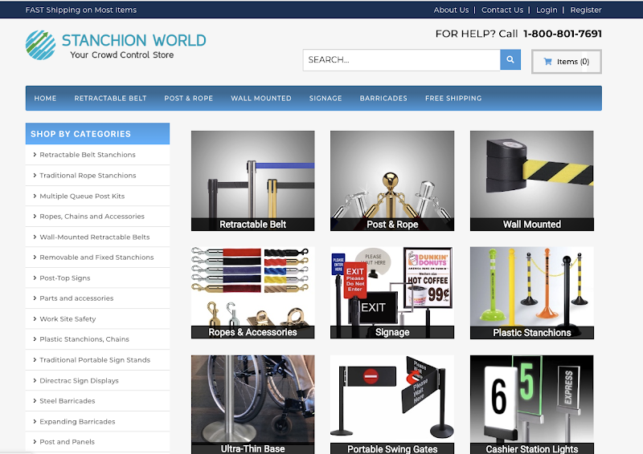The width and height of the screenshot is (643, 454).
Task: Open RETRACTABLE BELT navigation menu
Action: (x=110, y=98)
